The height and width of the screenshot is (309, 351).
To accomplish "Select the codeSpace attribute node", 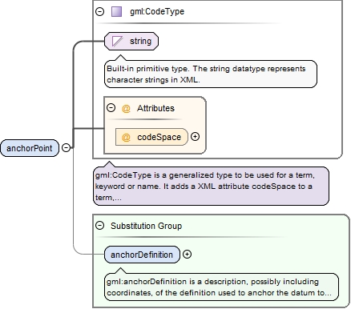I will [151, 137].
